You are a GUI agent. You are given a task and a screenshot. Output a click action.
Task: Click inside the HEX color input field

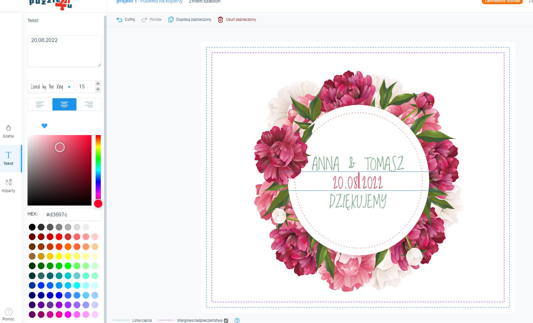pos(72,214)
